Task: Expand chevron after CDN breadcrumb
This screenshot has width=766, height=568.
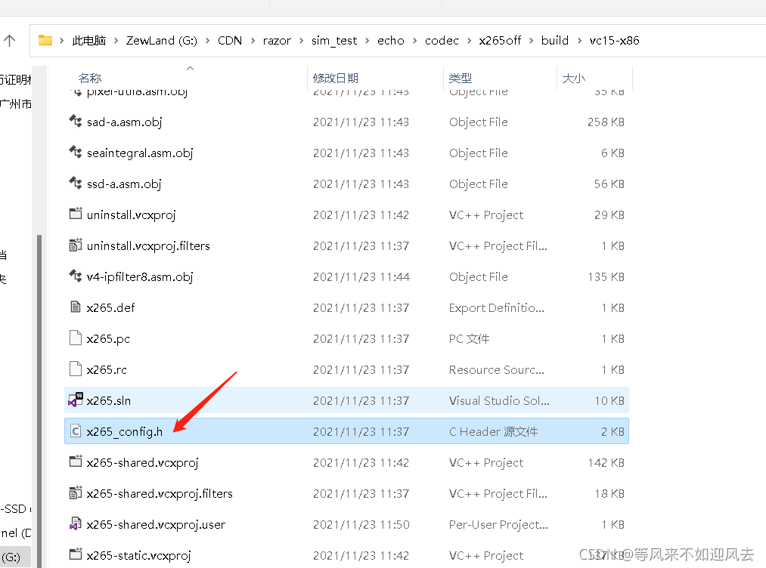Action: [253, 41]
